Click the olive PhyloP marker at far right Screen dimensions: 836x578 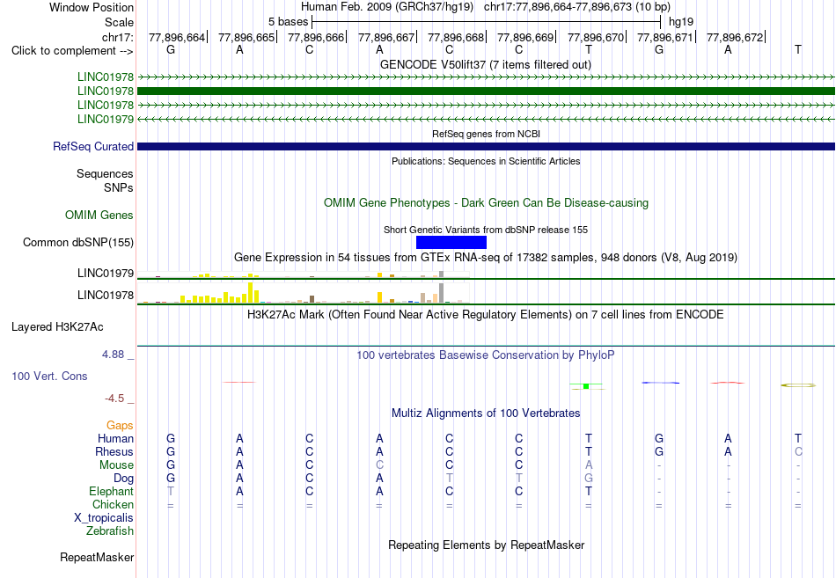798,385
